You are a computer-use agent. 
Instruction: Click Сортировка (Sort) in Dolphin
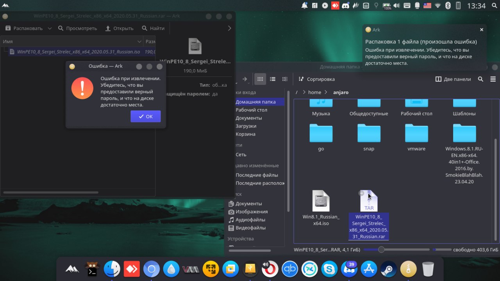tap(316, 79)
